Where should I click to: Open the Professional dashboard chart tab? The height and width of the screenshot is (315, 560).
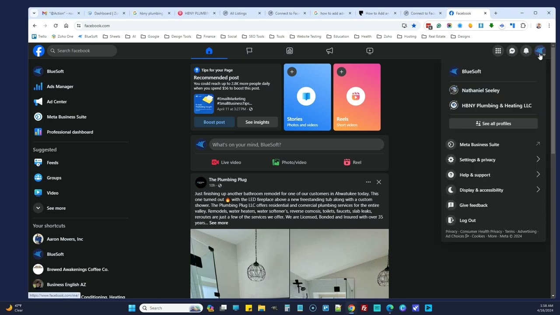click(x=290, y=51)
